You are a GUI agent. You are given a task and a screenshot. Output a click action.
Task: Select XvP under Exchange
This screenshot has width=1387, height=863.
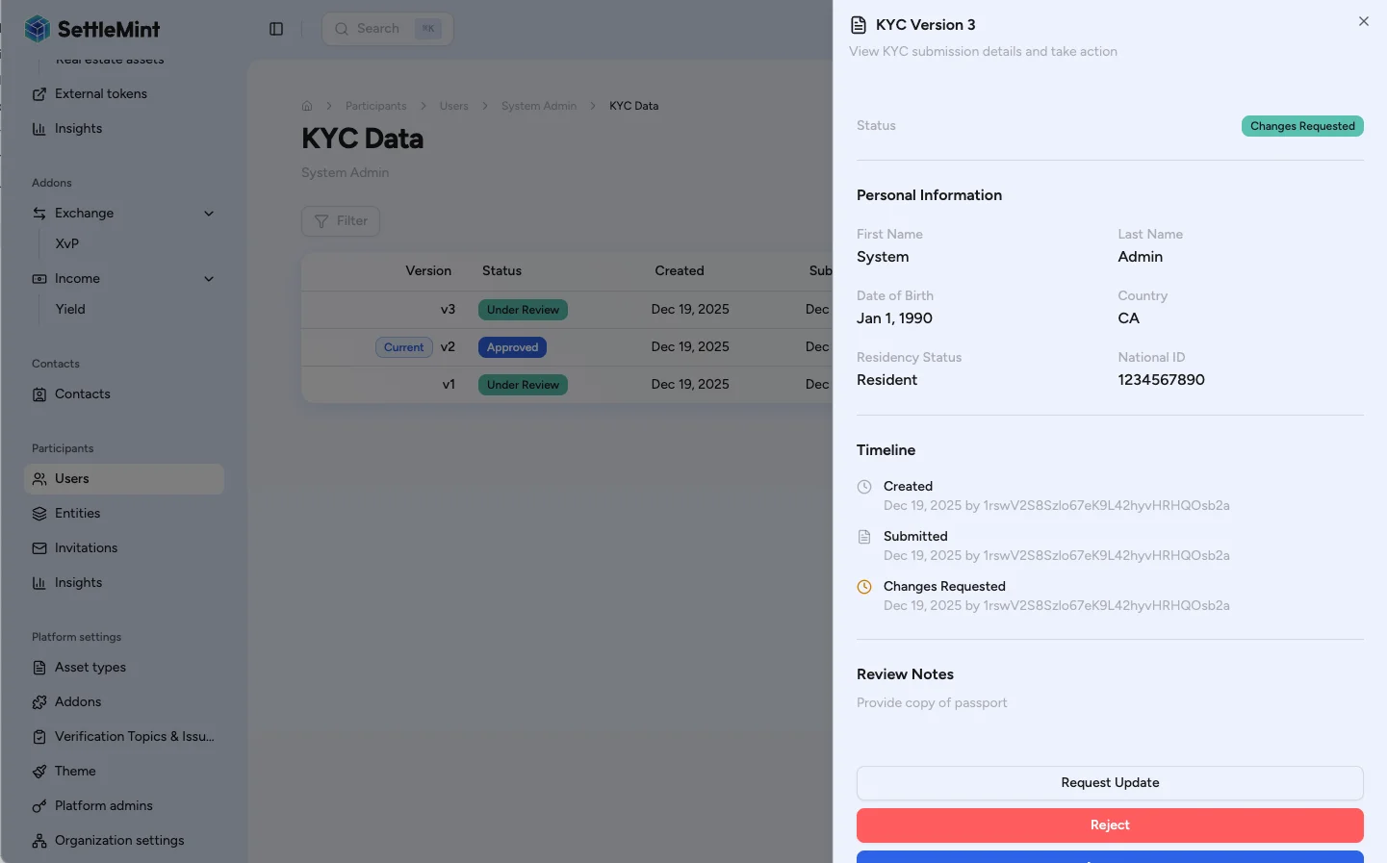66,243
